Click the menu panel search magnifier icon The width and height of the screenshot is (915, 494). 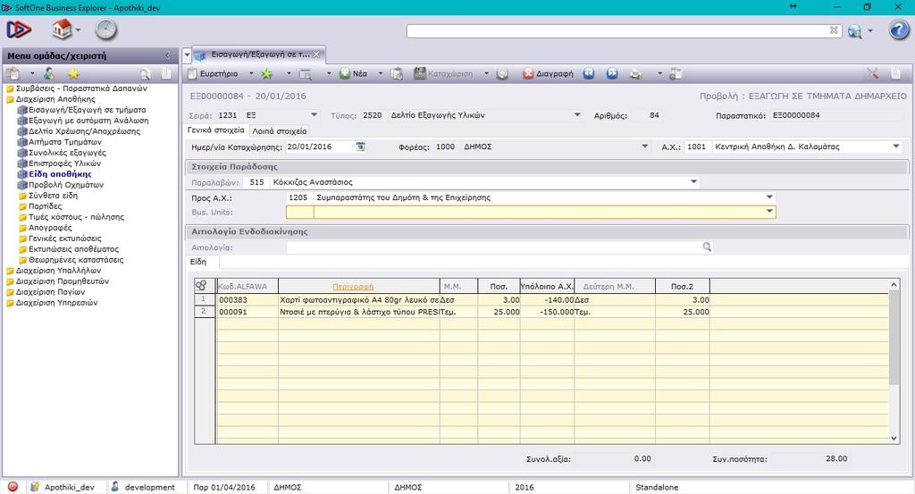[146, 73]
